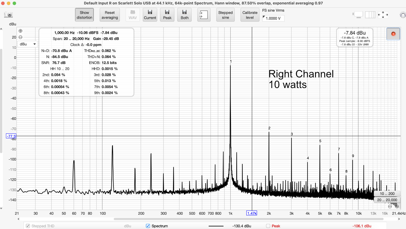
Task: Save current measurement using the Current disk icon
Action: pyautogui.click(x=150, y=15)
